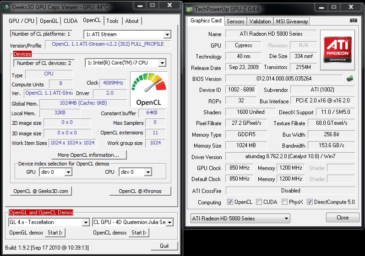The height and width of the screenshot is (256, 365).
Task: Switch to the GPU / CPU tab
Action: click(22, 21)
